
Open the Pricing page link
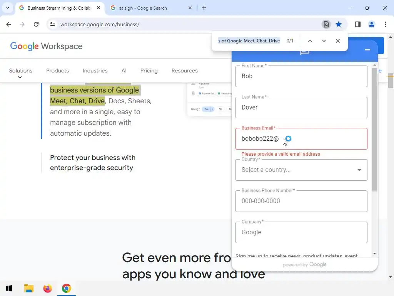149,71
